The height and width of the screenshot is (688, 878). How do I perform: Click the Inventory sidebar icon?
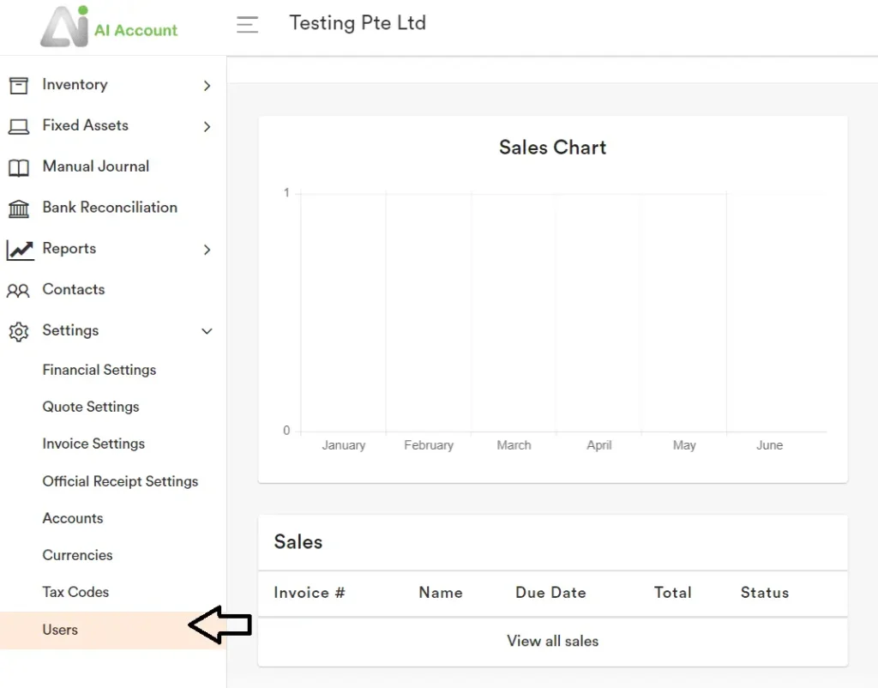point(19,85)
